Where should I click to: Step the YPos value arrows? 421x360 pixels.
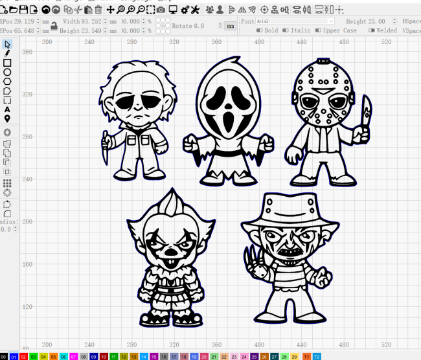pyautogui.click(x=38, y=30)
